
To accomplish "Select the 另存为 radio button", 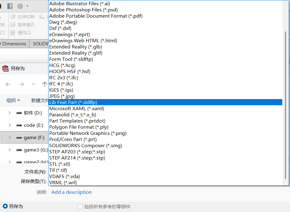I will (x=5, y=206).
